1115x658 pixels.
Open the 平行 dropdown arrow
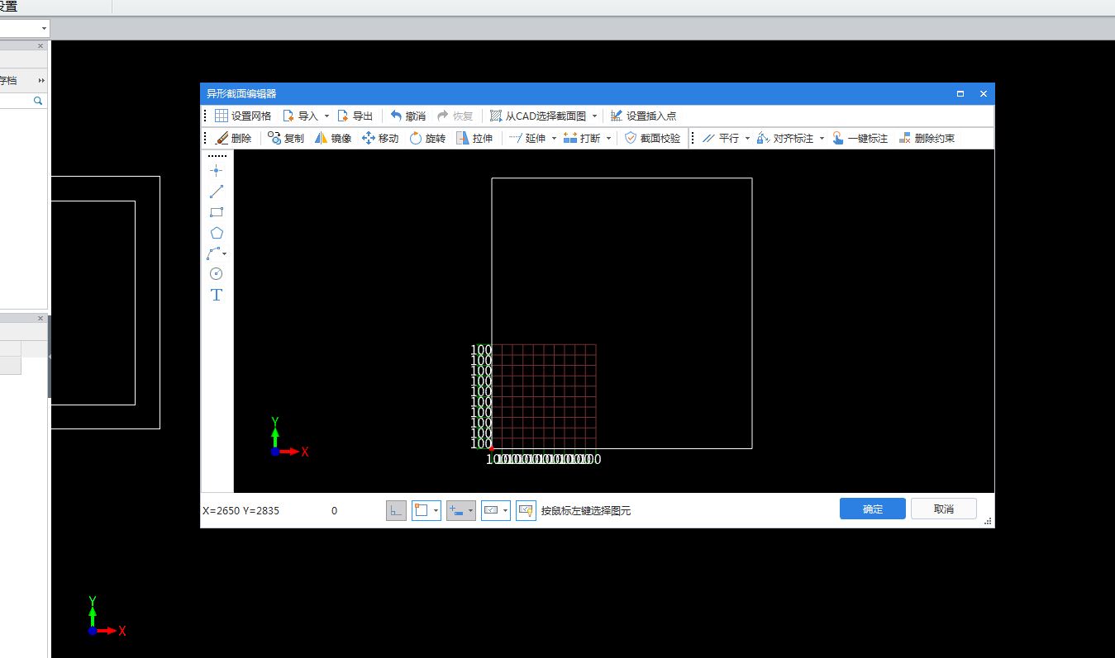click(747, 139)
